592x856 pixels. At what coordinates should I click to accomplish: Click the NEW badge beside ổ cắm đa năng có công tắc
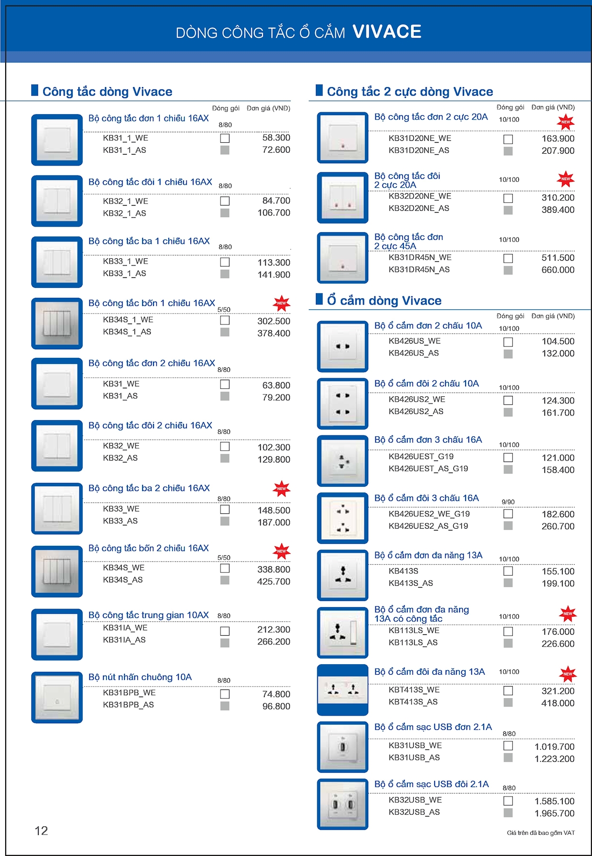click(x=568, y=614)
